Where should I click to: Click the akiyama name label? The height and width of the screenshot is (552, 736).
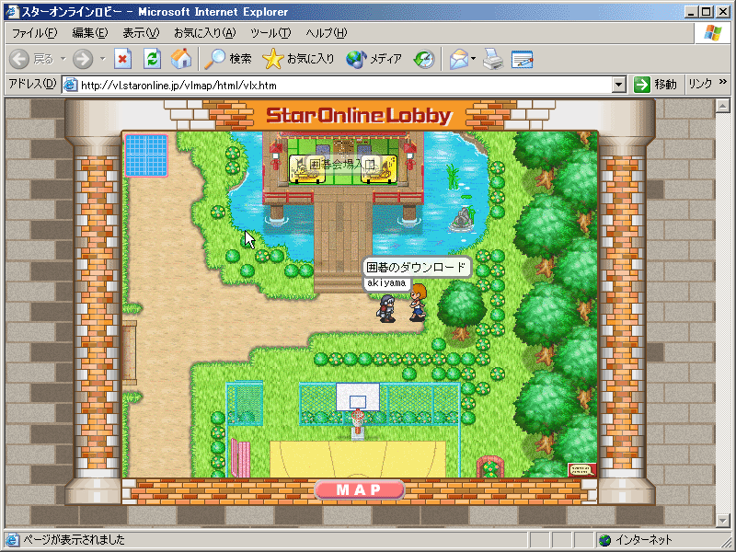click(386, 283)
